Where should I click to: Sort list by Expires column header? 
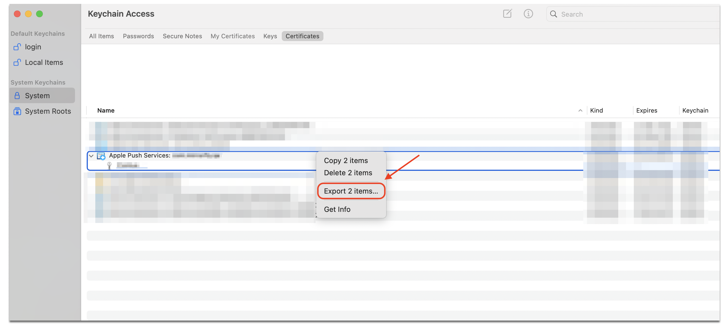click(646, 111)
